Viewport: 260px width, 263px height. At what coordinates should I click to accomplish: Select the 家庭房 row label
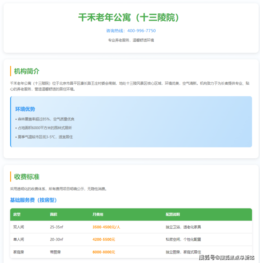(19, 252)
